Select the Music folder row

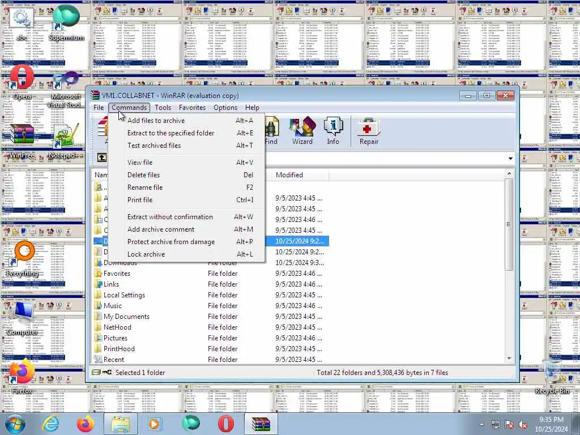click(x=211, y=305)
